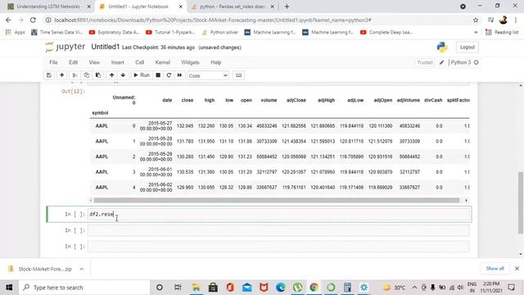Open the Edit menu
Screen dimensions: 524x295
(73, 62)
